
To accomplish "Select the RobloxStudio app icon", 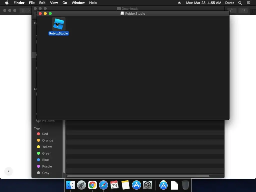I will pyautogui.click(x=58, y=24).
